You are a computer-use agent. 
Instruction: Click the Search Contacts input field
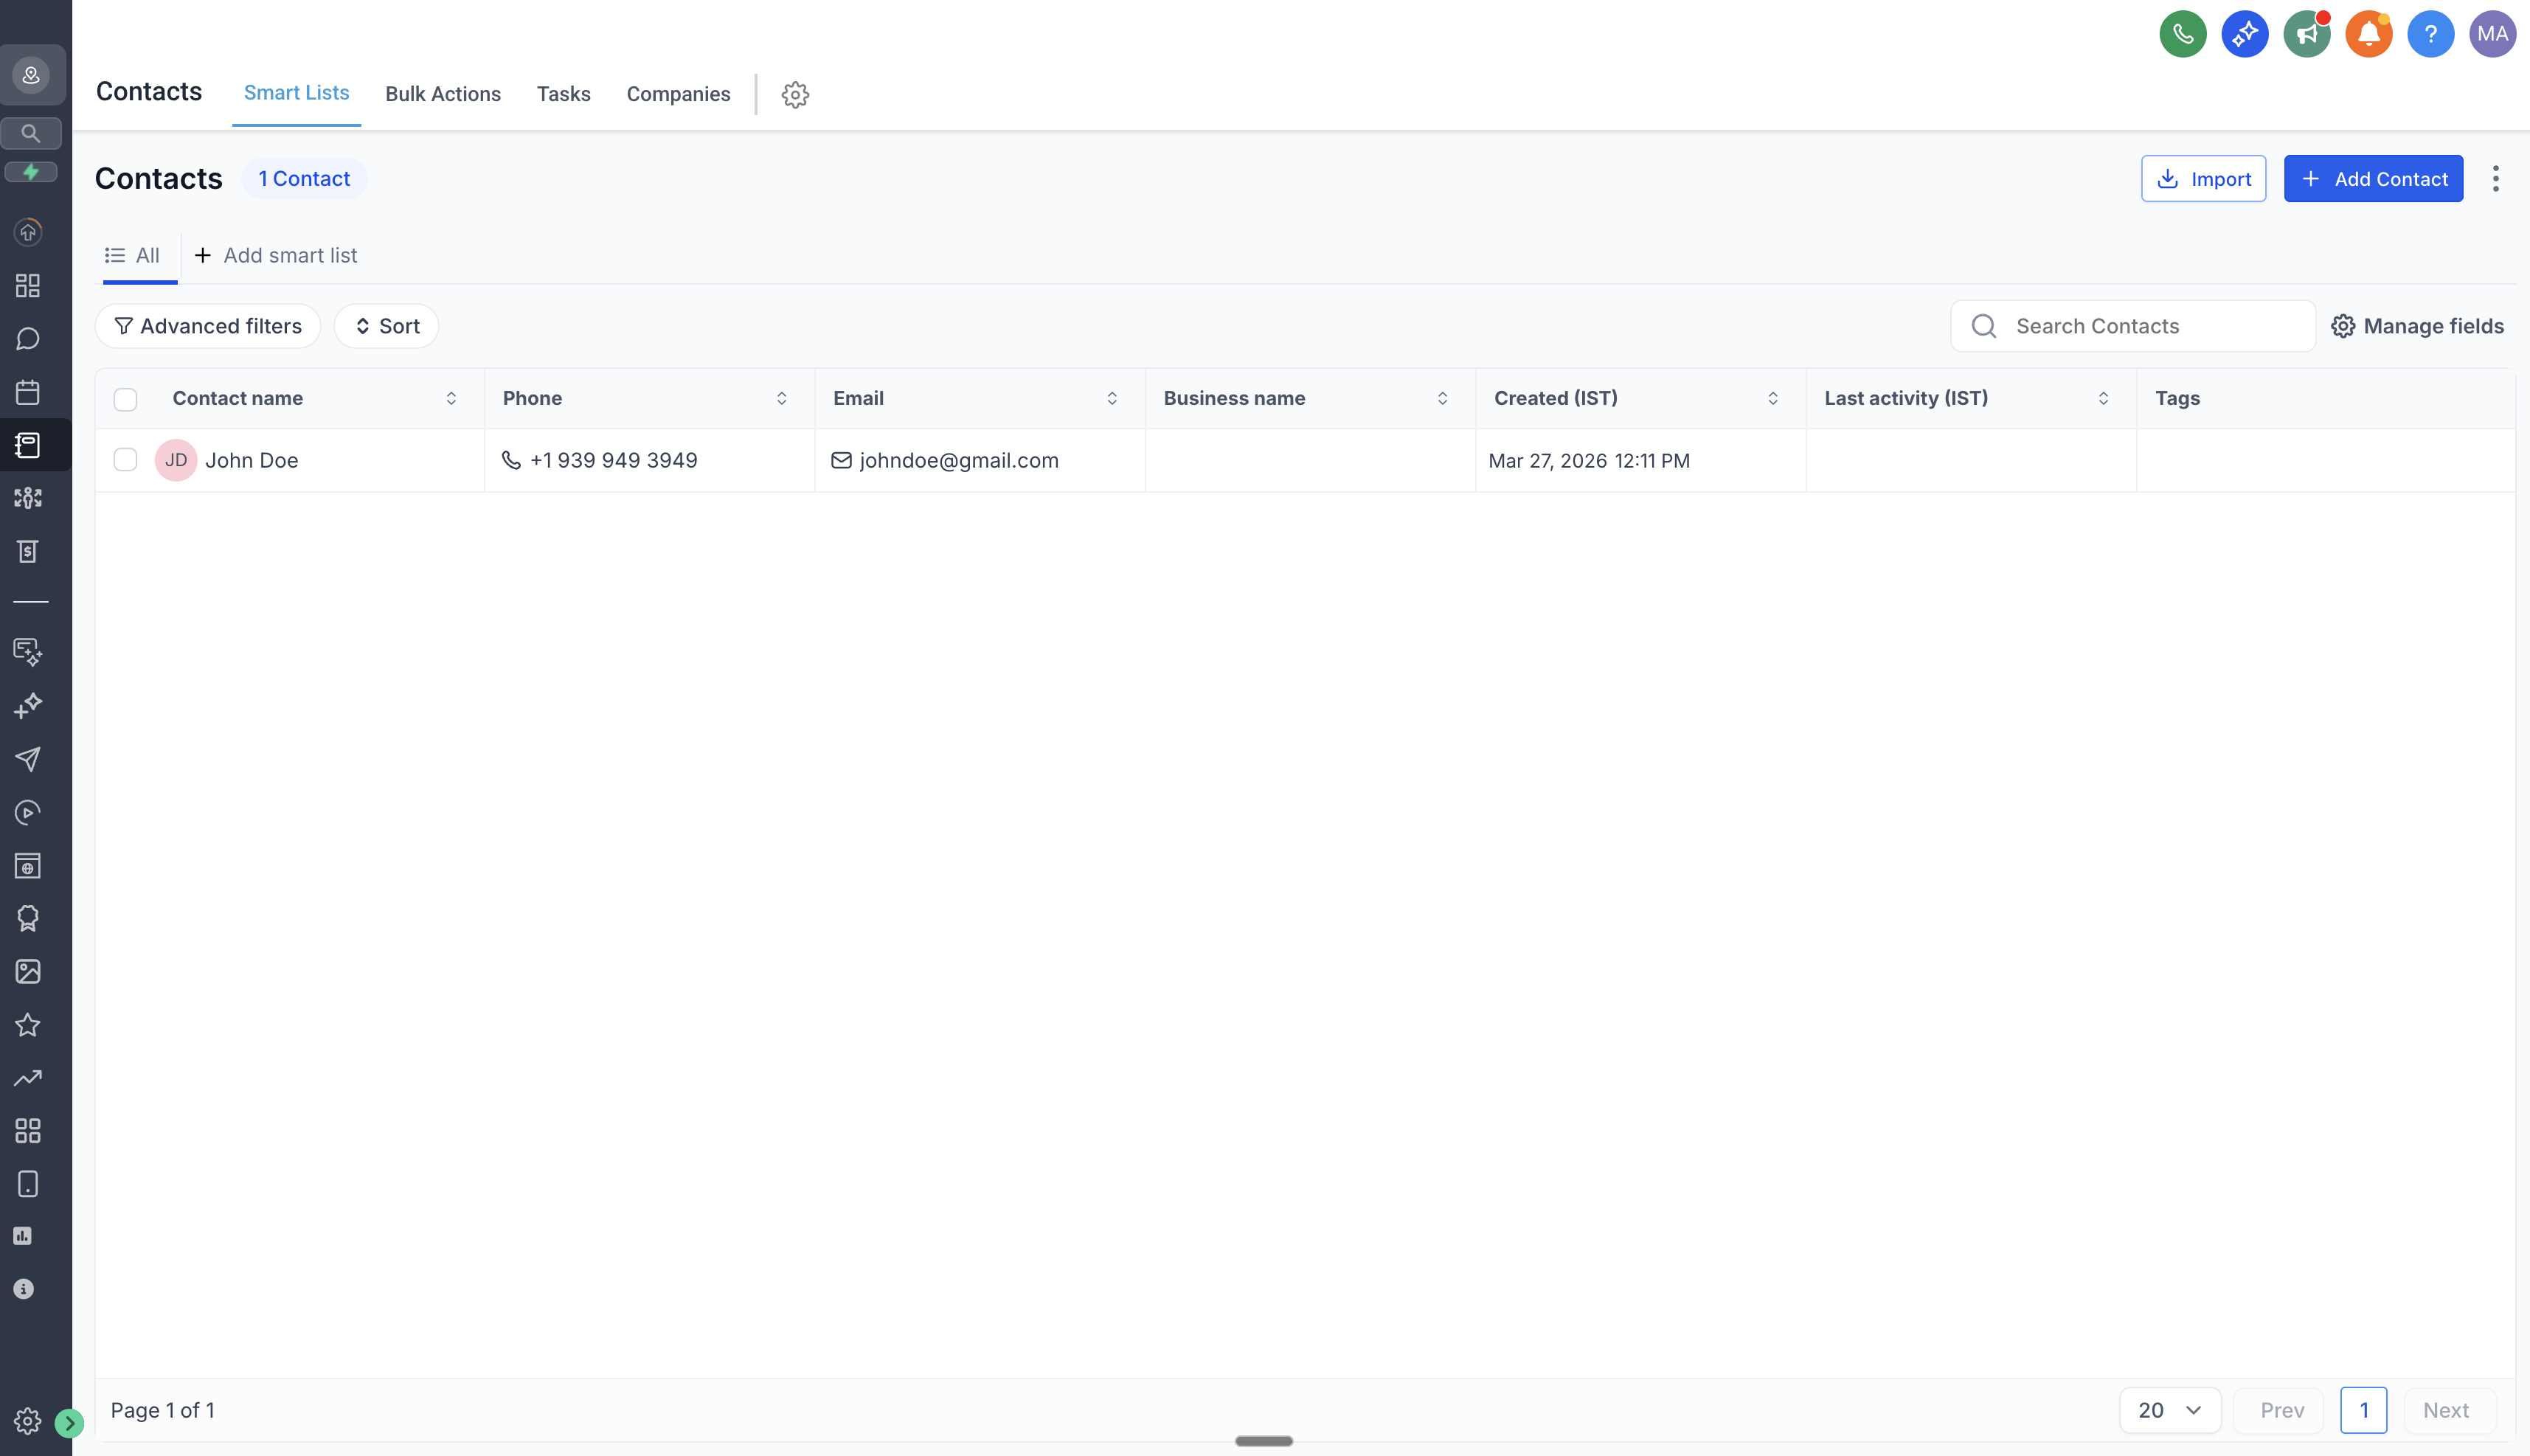pyautogui.click(x=2150, y=326)
